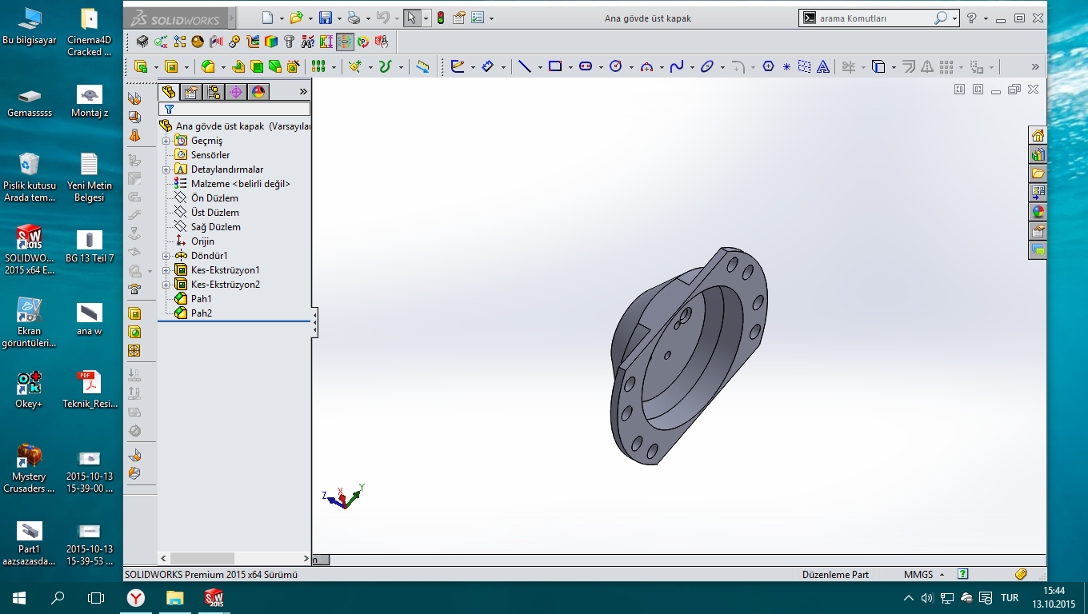Expand the Detaylandırmalar tree node
Viewport: 1088px width, 614px height.
click(166, 169)
